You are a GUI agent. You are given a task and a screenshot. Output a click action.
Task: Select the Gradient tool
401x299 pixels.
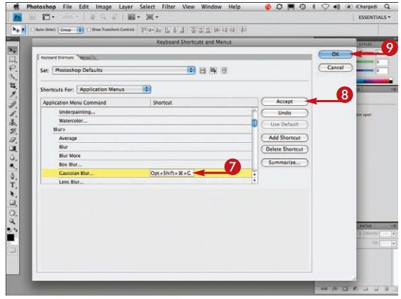coord(12,148)
